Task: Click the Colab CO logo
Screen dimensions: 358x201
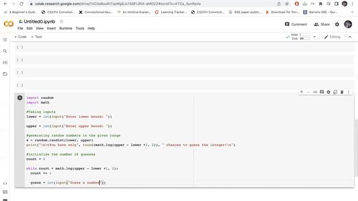Action: [x=9, y=24]
